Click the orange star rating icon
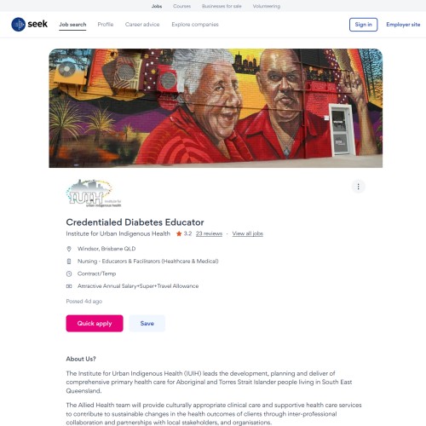The image size is (426, 426). (x=179, y=233)
